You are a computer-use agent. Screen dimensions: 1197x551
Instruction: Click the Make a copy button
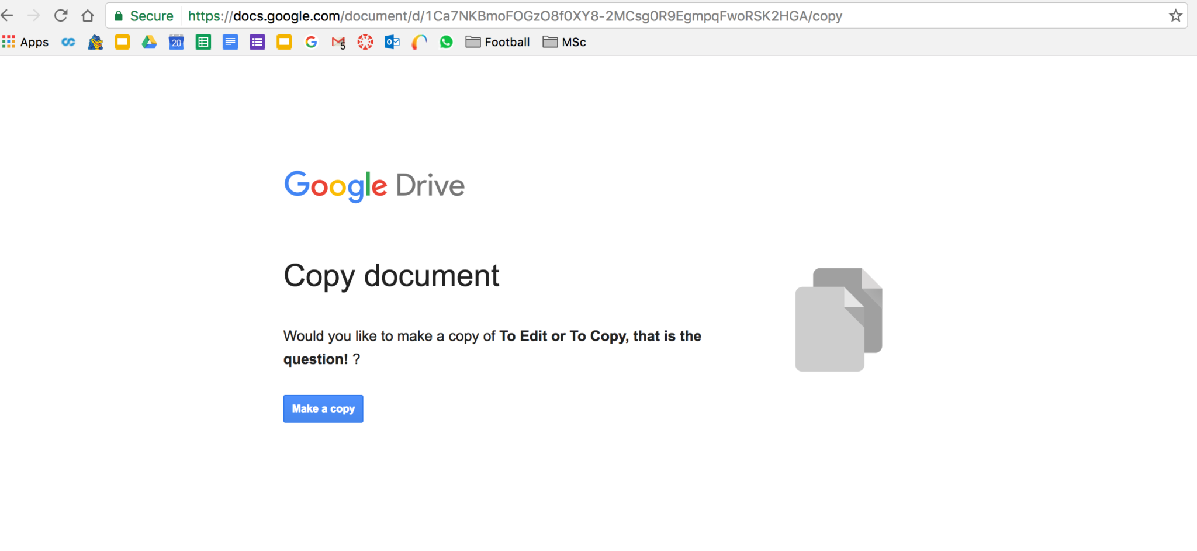[323, 408]
